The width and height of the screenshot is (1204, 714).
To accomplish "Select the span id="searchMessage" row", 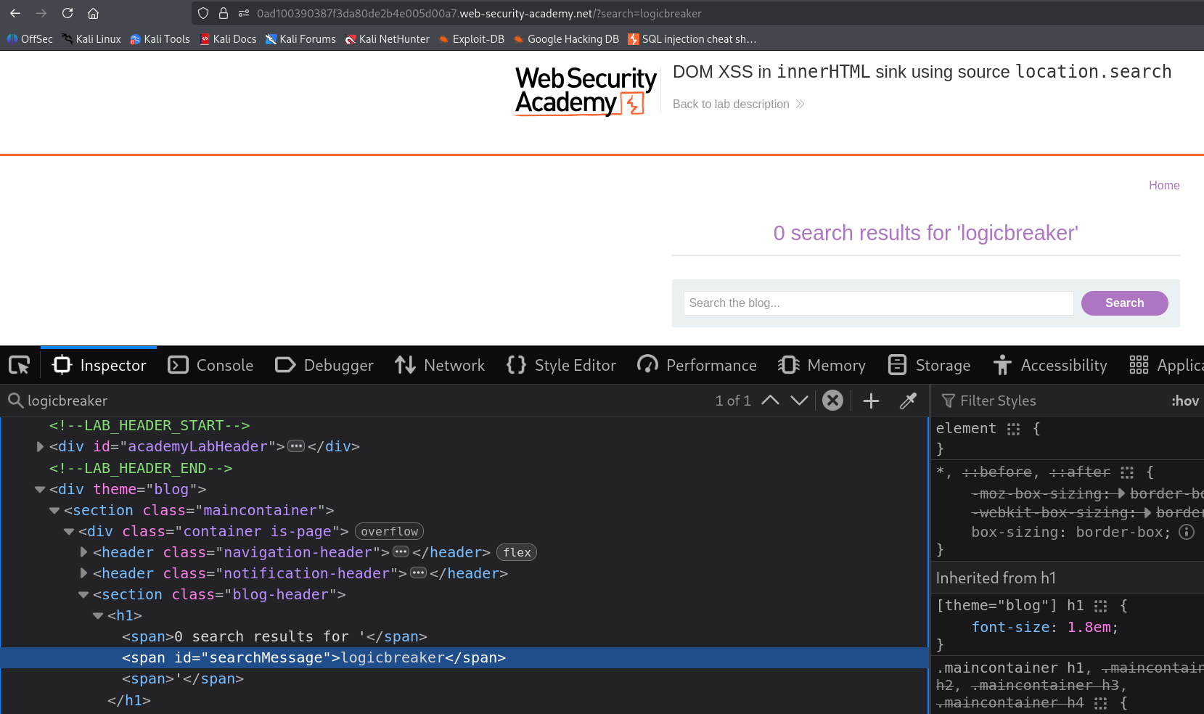I will click(464, 657).
